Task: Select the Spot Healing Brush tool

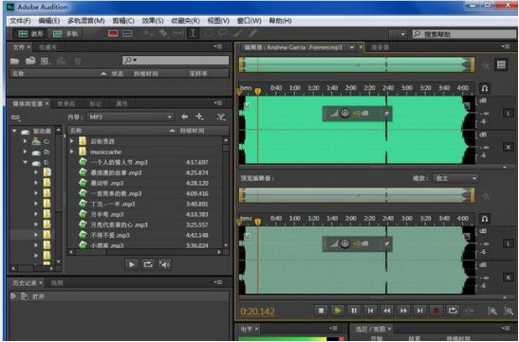Action: tap(252, 33)
